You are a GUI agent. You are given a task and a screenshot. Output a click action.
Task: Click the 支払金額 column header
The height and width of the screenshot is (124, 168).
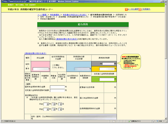pyautogui.click(x=40, y=58)
